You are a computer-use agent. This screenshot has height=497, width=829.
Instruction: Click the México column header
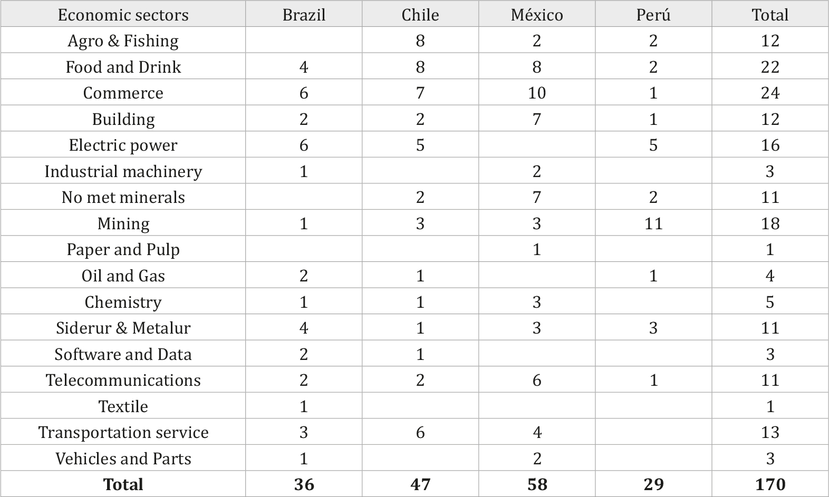(537, 15)
